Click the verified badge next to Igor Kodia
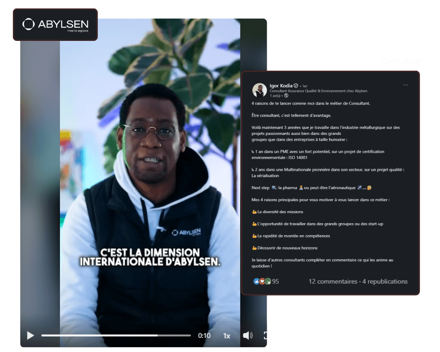The width and height of the screenshot is (440, 352). (296, 86)
